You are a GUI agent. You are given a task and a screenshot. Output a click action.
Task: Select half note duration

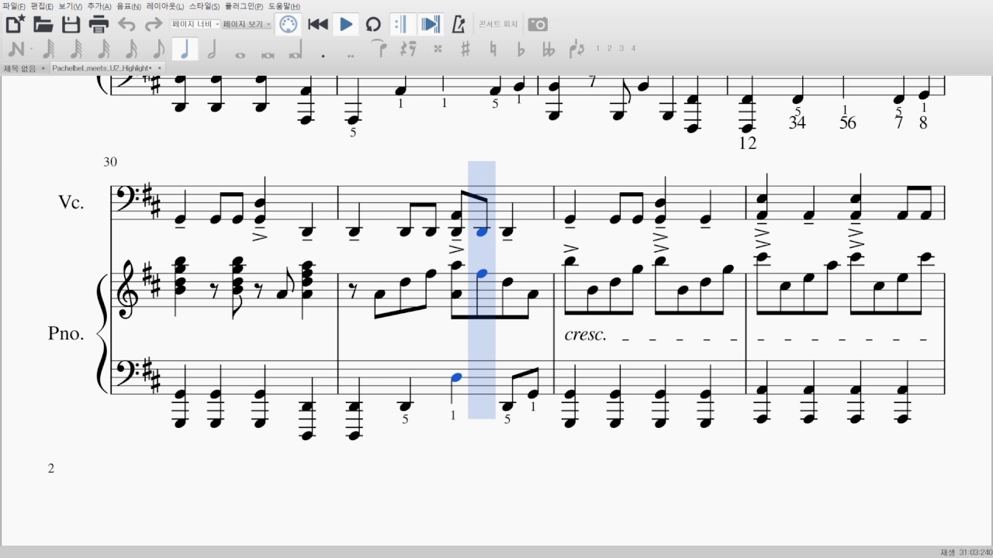212,49
